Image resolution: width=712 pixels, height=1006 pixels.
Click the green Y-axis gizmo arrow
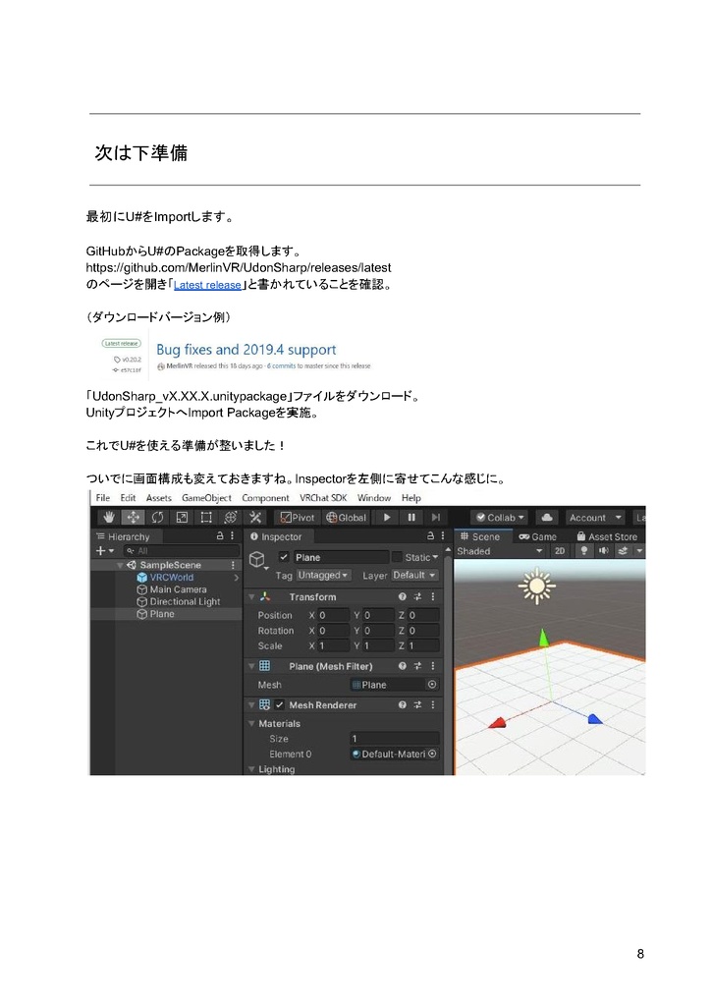pyautogui.click(x=544, y=638)
